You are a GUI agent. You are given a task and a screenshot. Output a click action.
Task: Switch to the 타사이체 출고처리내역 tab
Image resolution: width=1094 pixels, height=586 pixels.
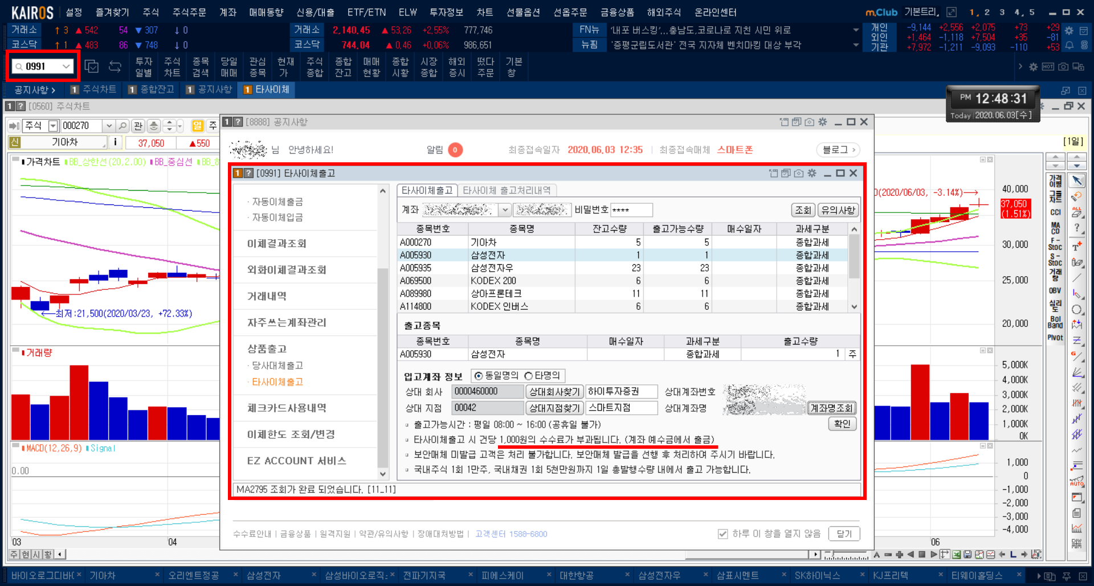[507, 190]
